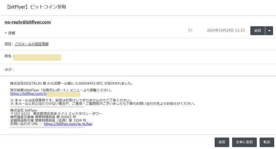Screen dimensions: 276x149
Task: Flag this bitFlyer email
Action: coord(190,31)
